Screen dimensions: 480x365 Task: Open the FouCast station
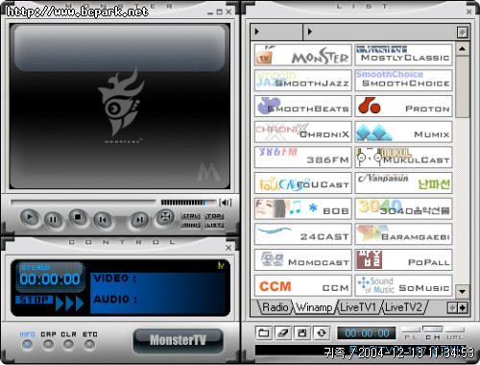click(303, 182)
